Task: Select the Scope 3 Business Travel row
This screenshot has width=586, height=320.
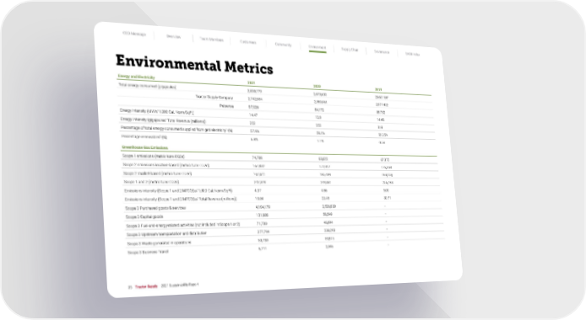Action: [x=283, y=249]
